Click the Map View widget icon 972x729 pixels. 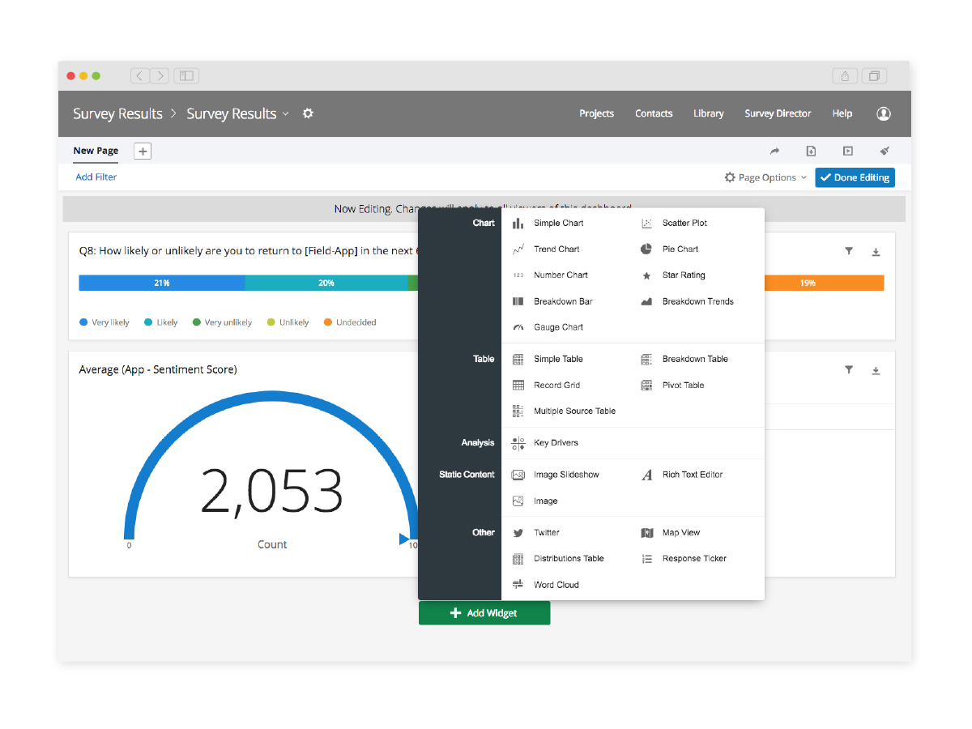pos(646,533)
